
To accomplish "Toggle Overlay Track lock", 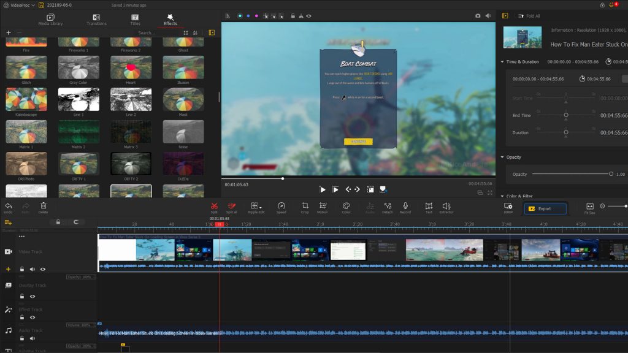I will click(x=22, y=297).
